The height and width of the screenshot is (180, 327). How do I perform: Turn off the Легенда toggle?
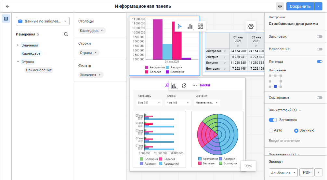pyautogui.click(x=320, y=62)
